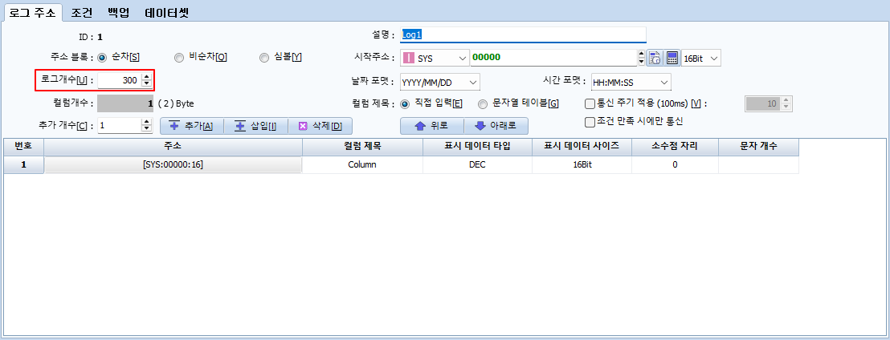890x340 pixels.
Task: Choose 직접 입력[E] column title option
Action: pos(405,103)
